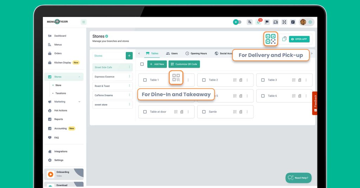Toggle the light/dark mode switch
Viewport: 360px width, 188px height.
coord(237,22)
